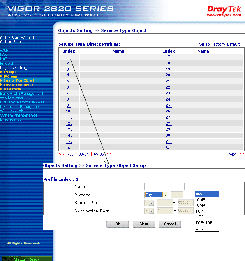Click the OK button
This screenshot has width=245, height=261.
pos(118,224)
